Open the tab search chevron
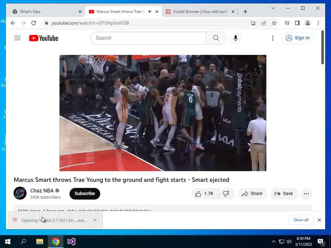 273,8
